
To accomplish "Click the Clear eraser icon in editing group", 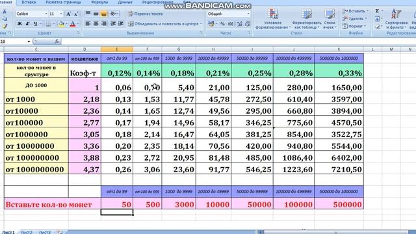I will (378, 26).
